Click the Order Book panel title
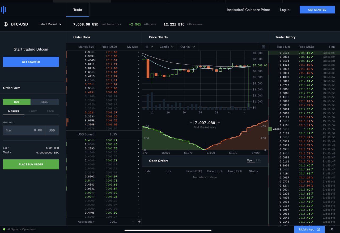 pos(82,37)
